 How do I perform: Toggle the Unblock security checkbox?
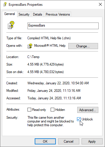pyautogui.click(x=79, y=119)
